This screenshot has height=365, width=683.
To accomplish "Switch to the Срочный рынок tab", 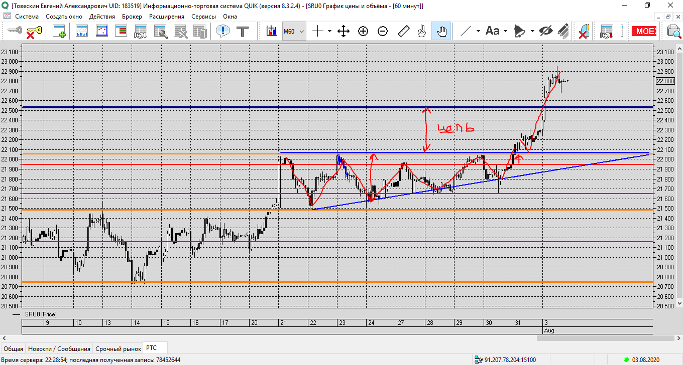I will click(119, 348).
